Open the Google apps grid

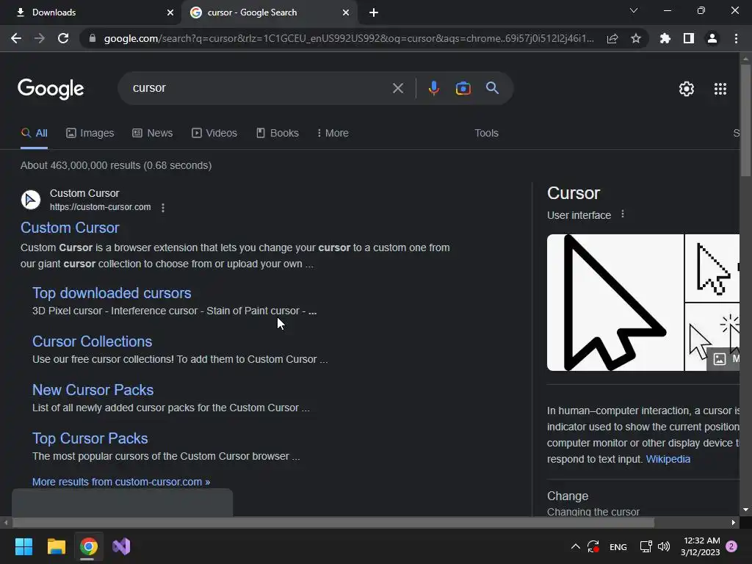click(720, 89)
